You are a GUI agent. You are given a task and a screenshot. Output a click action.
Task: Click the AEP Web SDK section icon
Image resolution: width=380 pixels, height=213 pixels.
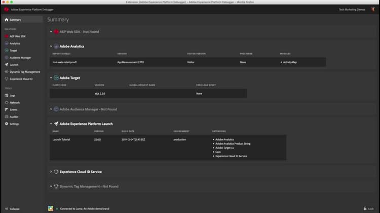(x=56, y=32)
